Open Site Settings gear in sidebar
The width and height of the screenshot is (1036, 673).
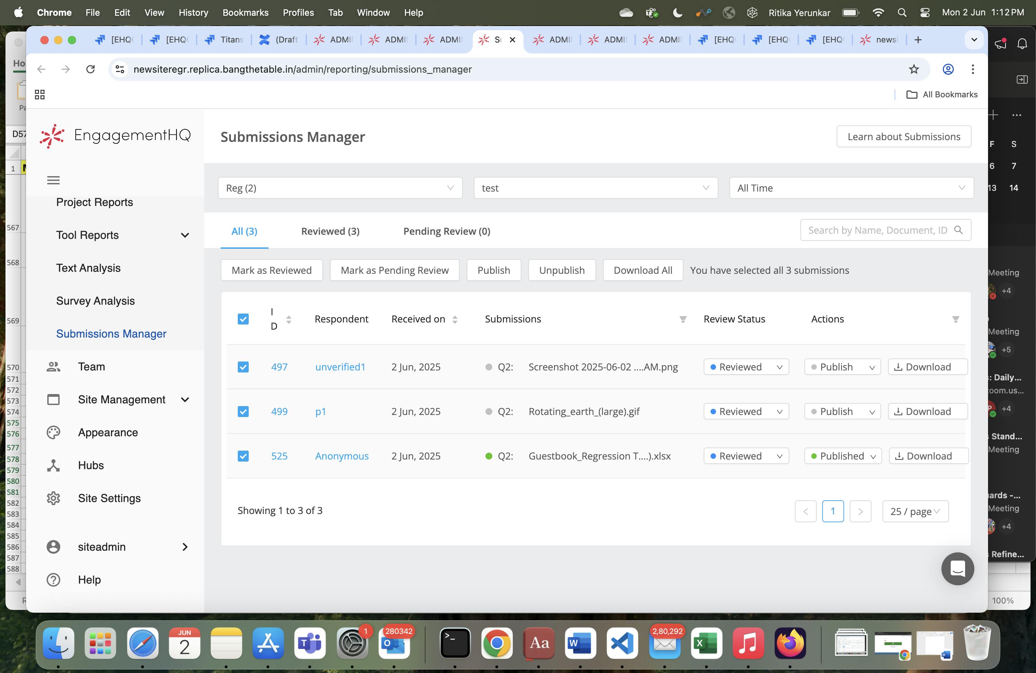pyautogui.click(x=53, y=498)
